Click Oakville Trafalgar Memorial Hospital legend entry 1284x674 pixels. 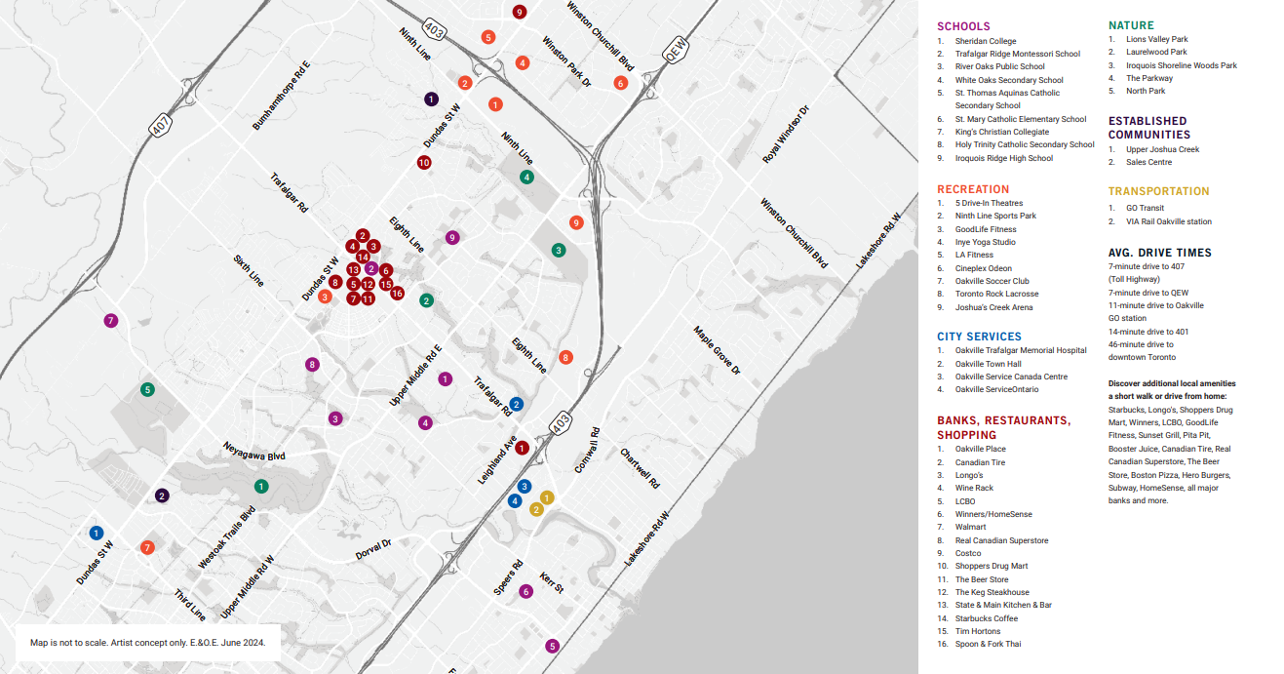[1020, 350]
